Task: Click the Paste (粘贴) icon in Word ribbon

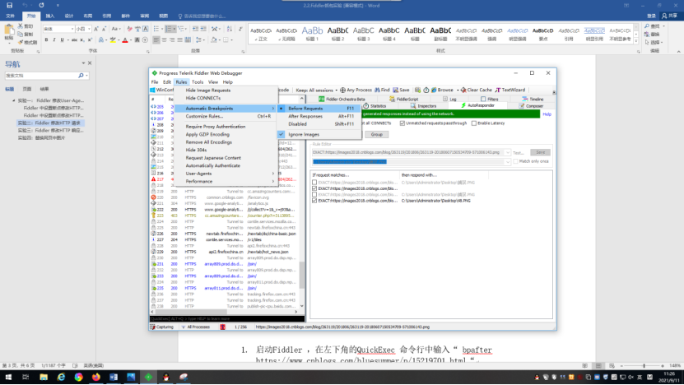Action: coord(9,30)
